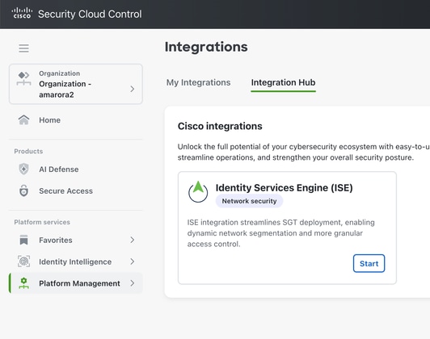Image resolution: width=430 pixels, height=339 pixels.
Task: Open Secure Access product link
Action: [65, 190]
